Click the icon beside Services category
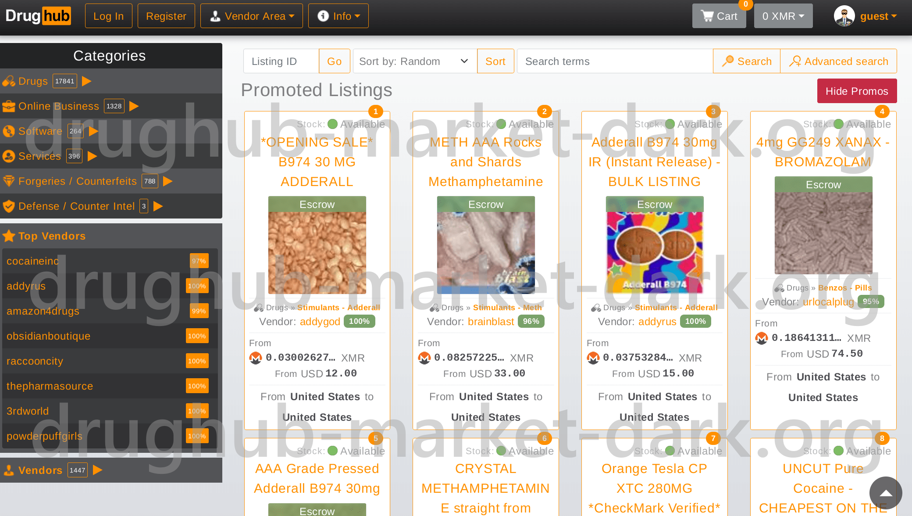This screenshot has height=516, width=912. 9,156
